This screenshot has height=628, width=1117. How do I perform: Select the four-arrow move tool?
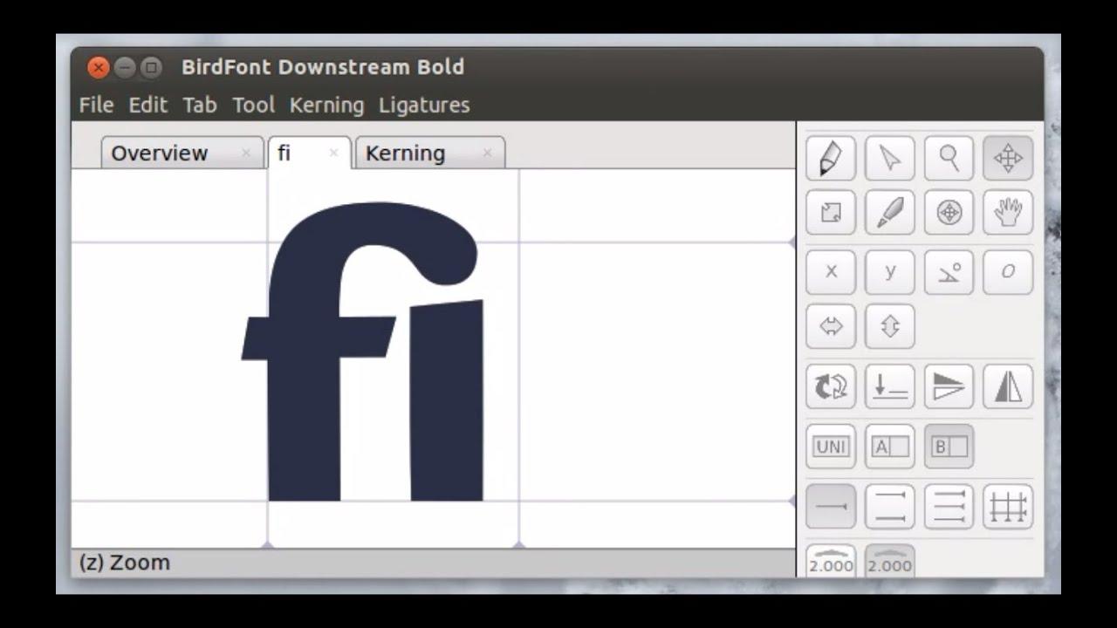pos(1008,158)
